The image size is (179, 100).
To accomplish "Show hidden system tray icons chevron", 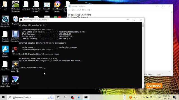I will point(140,97).
